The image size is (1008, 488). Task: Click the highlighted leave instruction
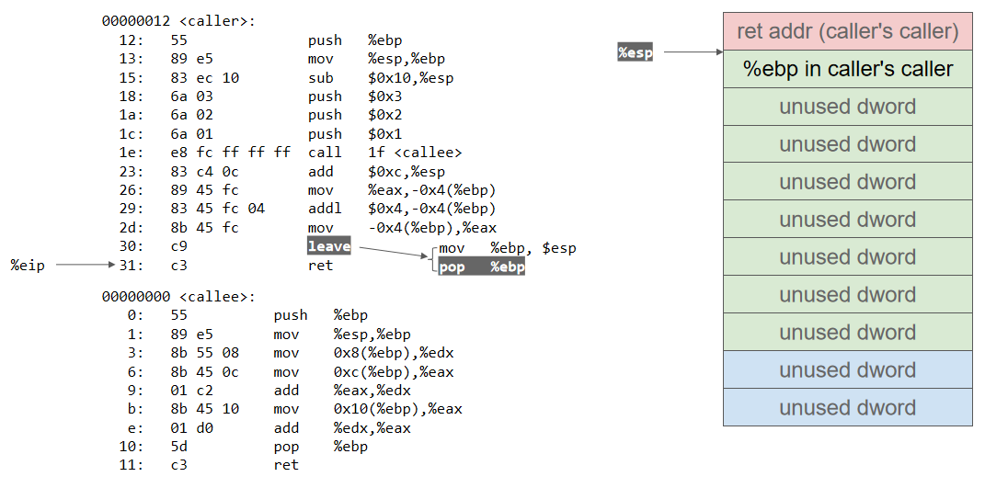(x=328, y=246)
